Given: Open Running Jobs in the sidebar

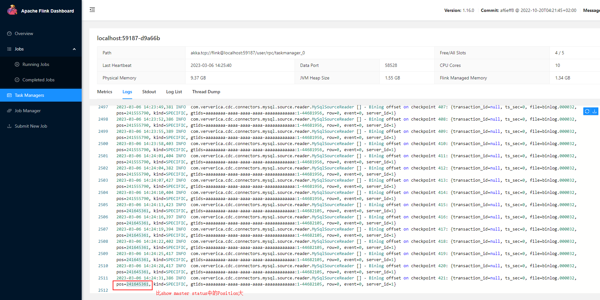Looking at the screenshot, I should pos(41,64).
